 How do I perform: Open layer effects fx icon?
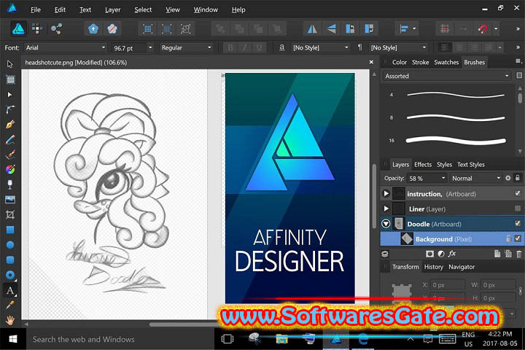coord(452,254)
